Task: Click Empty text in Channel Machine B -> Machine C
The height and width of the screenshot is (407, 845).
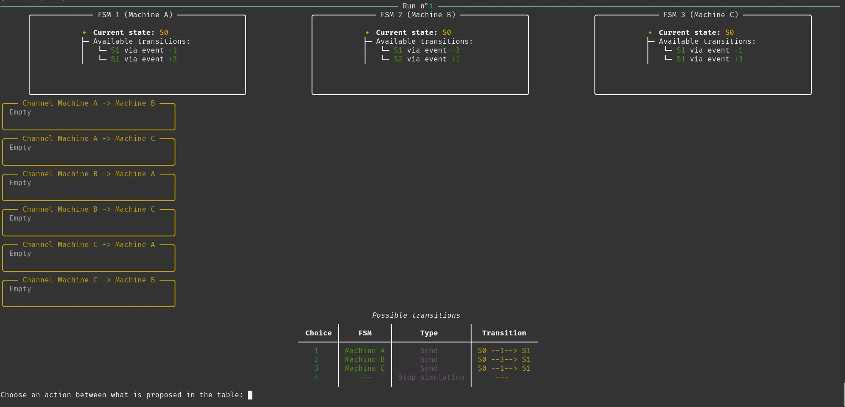Action: pyautogui.click(x=20, y=218)
